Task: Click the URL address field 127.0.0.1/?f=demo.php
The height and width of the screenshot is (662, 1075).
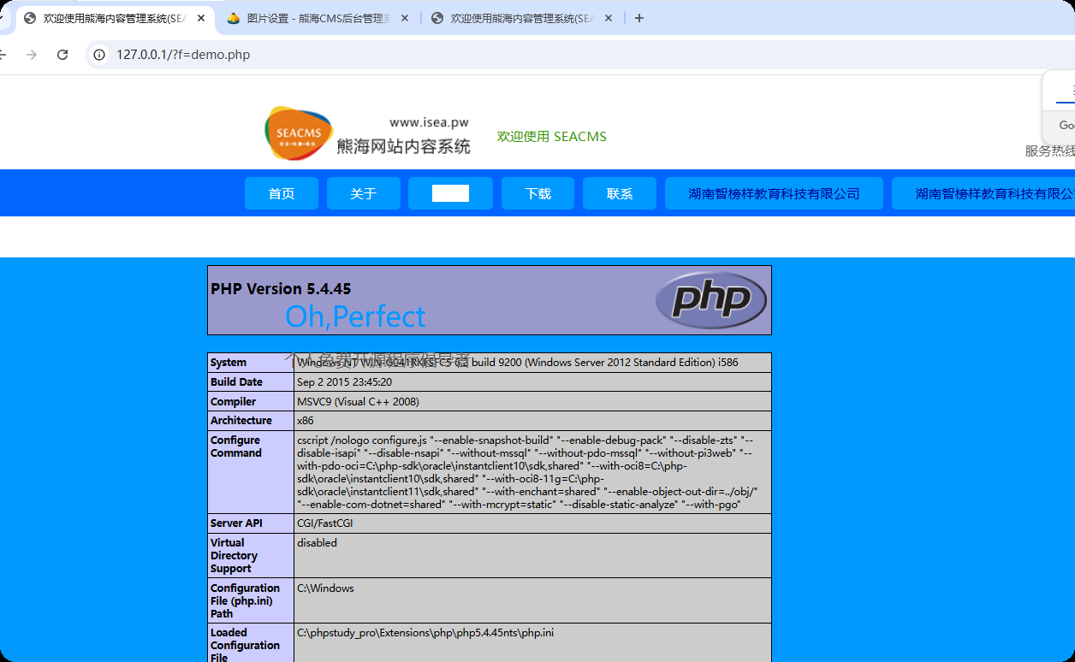Action: (183, 55)
